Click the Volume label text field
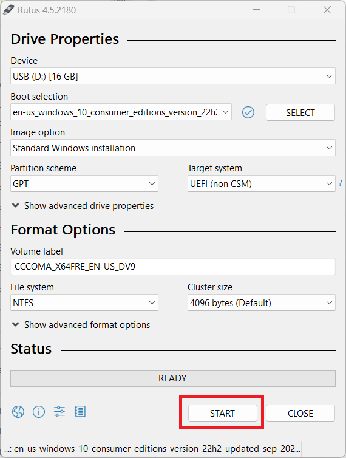 pos(173,267)
